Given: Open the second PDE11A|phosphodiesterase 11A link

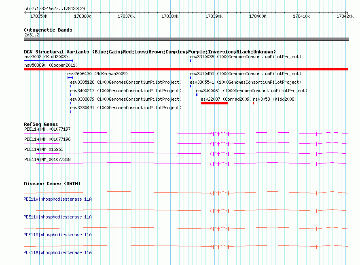Looking at the screenshot, I should click(x=57, y=217).
